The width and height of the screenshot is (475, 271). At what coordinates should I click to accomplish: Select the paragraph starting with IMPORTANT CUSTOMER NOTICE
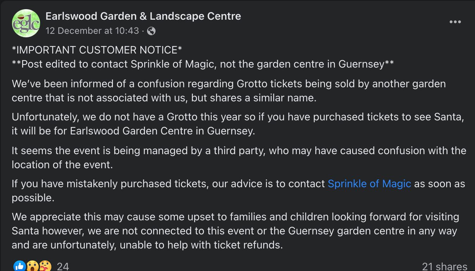[97, 50]
